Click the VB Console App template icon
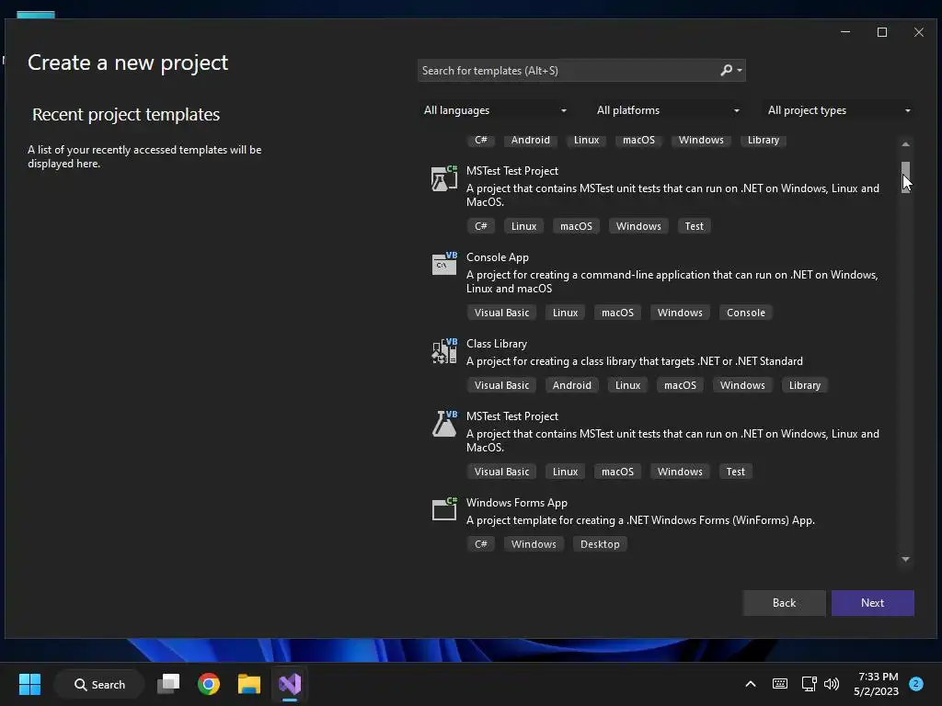Image resolution: width=942 pixels, height=706 pixels. click(x=444, y=264)
